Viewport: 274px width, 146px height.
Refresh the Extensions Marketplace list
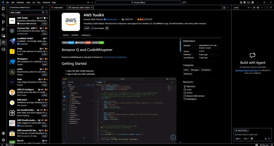tap(43, 7)
